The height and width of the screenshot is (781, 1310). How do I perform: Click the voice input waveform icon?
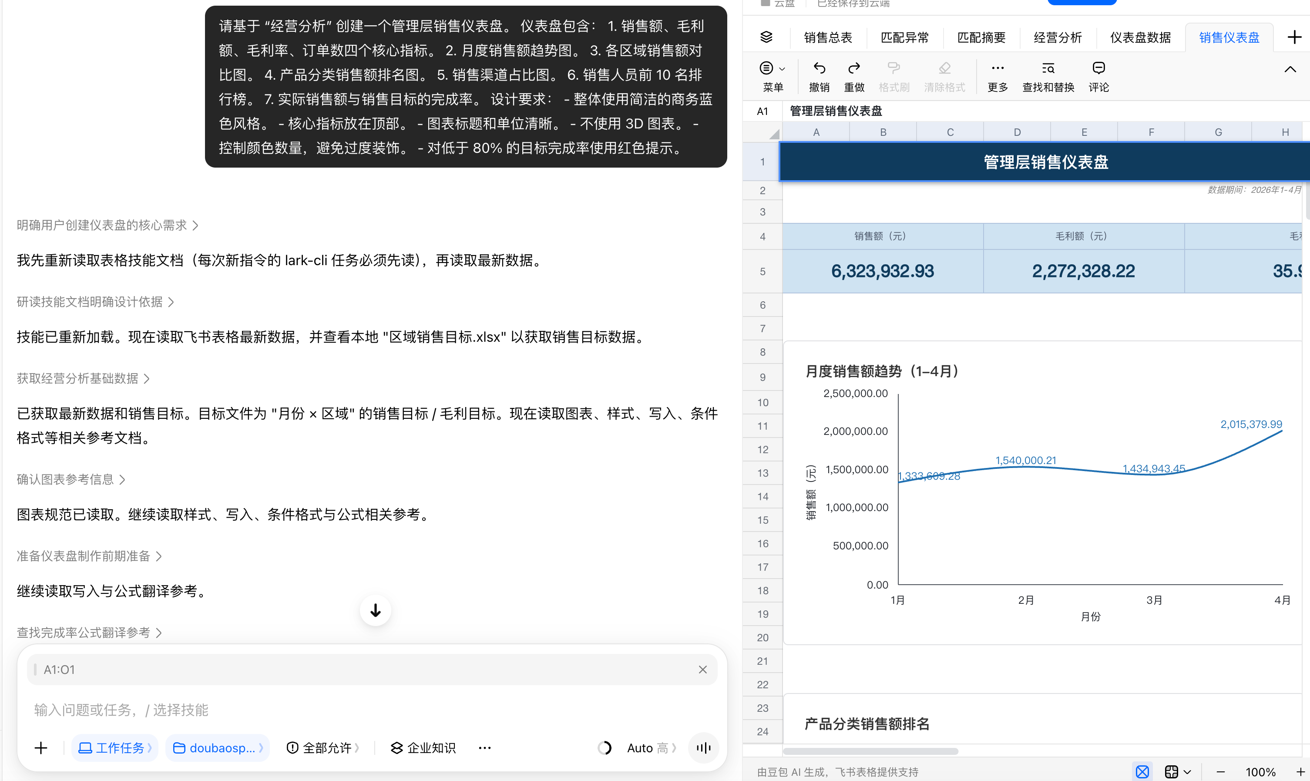click(x=703, y=747)
